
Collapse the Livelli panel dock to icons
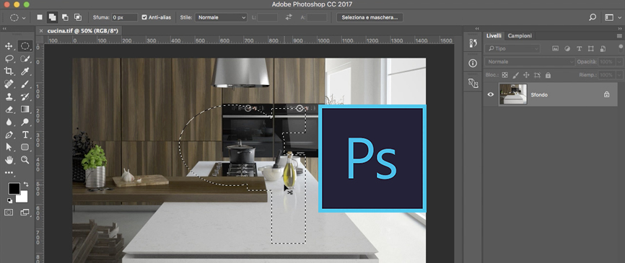620,29
